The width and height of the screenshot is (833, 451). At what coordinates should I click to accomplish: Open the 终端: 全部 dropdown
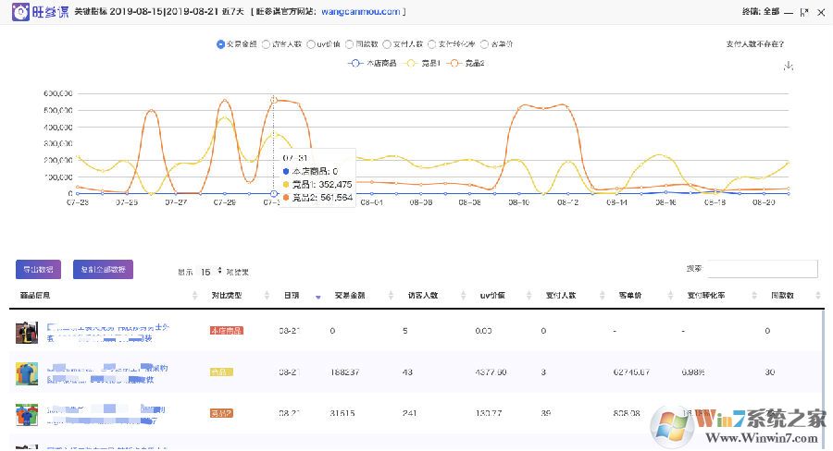click(x=762, y=12)
